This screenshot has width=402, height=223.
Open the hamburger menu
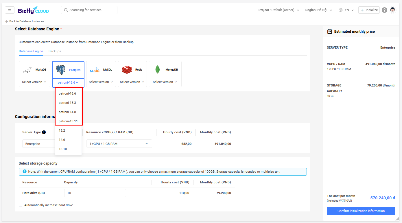(x=10, y=10)
